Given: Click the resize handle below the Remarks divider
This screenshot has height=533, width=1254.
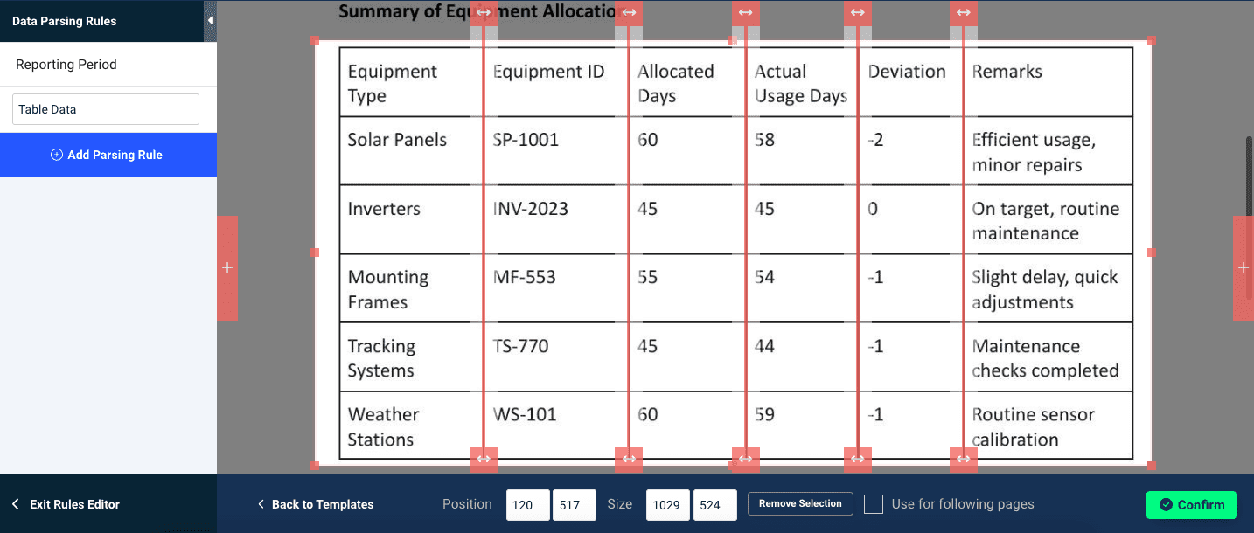Looking at the screenshot, I should pos(964,459).
